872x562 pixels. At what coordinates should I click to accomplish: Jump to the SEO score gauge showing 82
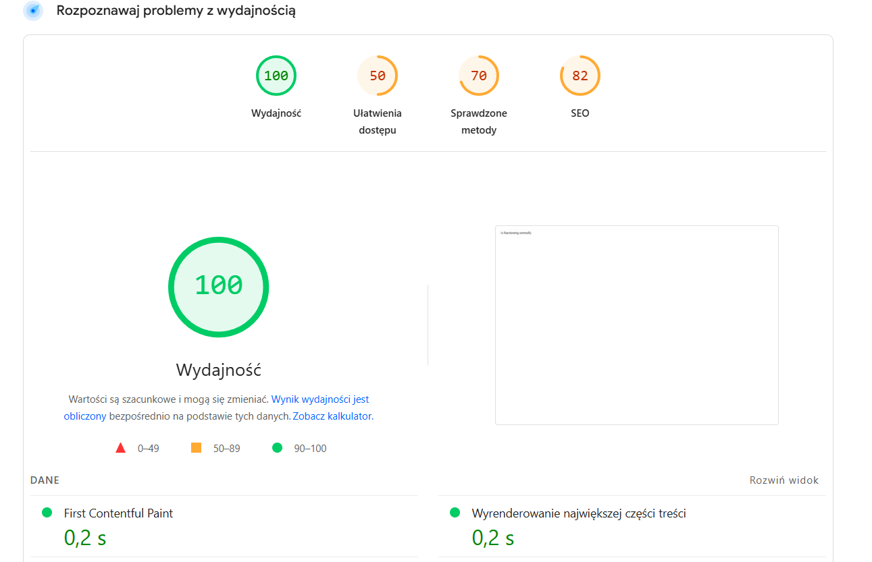pos(580,76)
